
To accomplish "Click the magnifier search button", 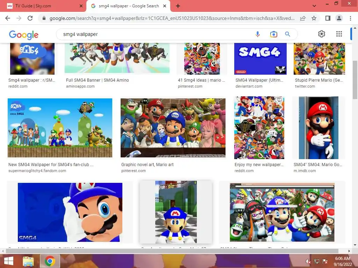I will (287, 34).
